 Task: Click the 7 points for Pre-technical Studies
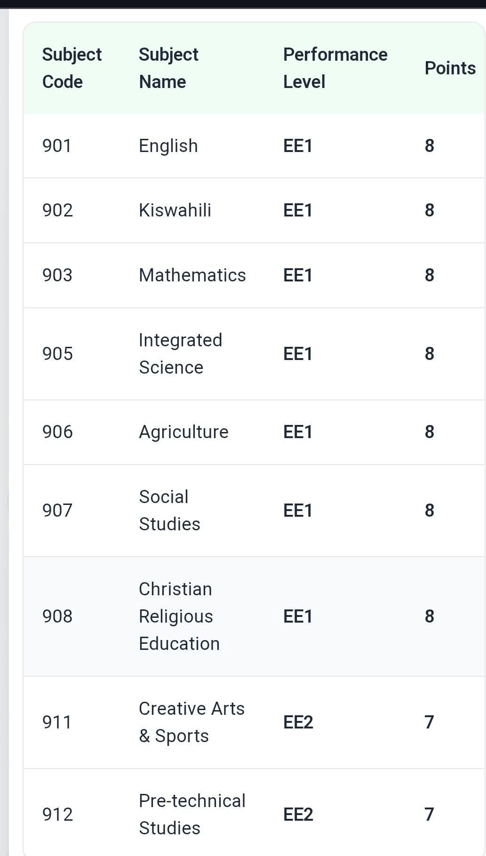coord(429,815)
